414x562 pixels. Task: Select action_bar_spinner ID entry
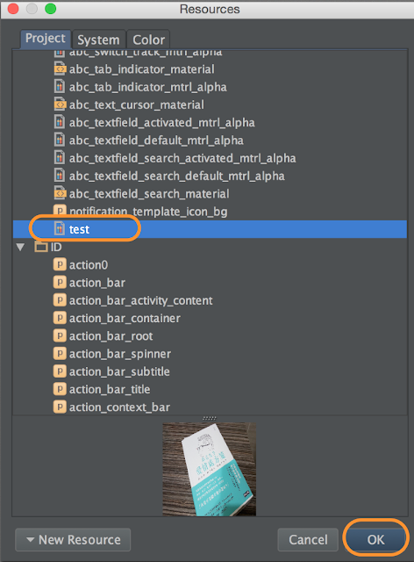120,354
